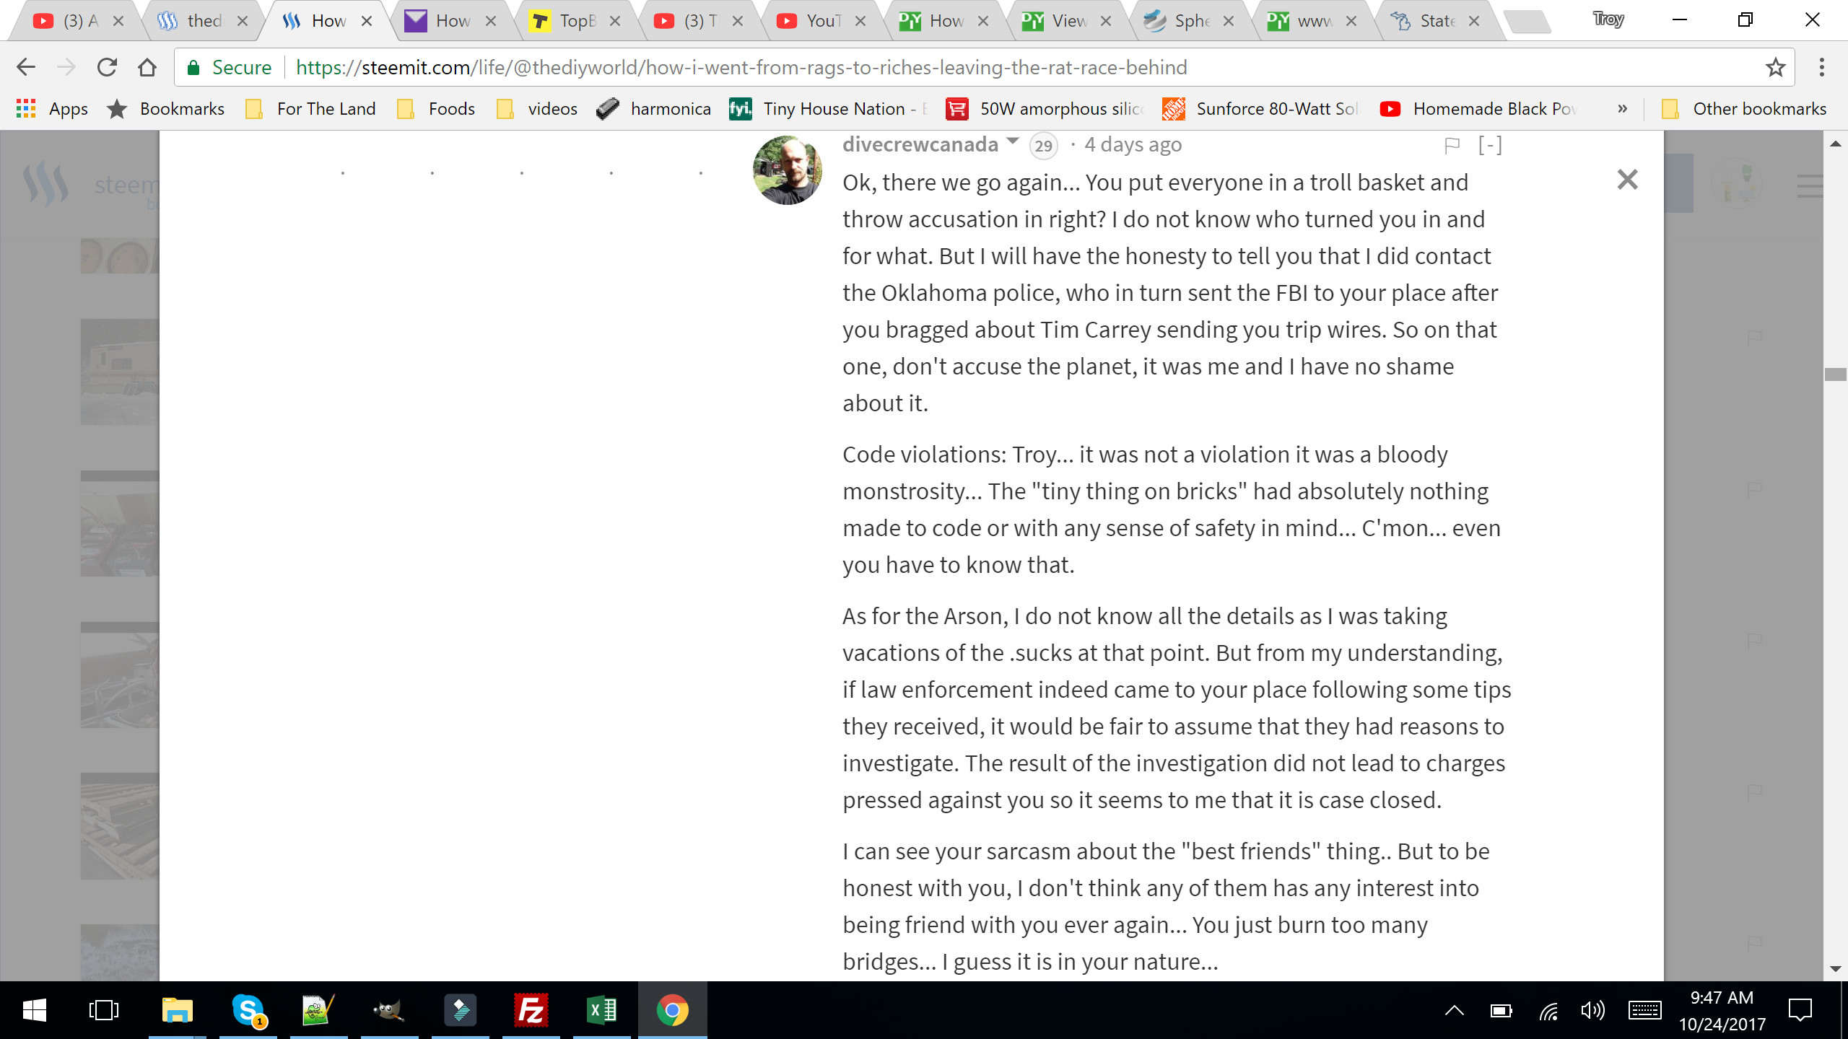Open divecrewcanada username dropdown arrow
Viewport: 1848px width, 1039px height.
click(x=1013, y=141)
